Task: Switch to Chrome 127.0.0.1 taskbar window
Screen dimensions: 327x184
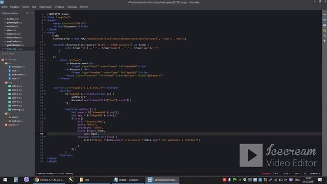Action: (49, 180)
